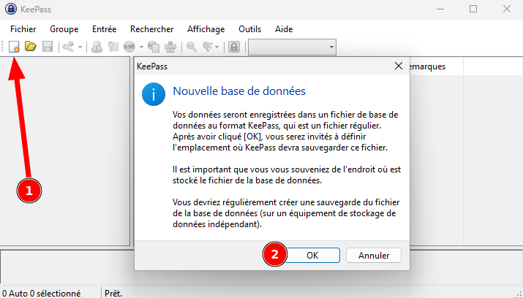Click the Find magnifier icon in toolbar
The height and width of the screenshot is (298, 523).
coord(191,47)
